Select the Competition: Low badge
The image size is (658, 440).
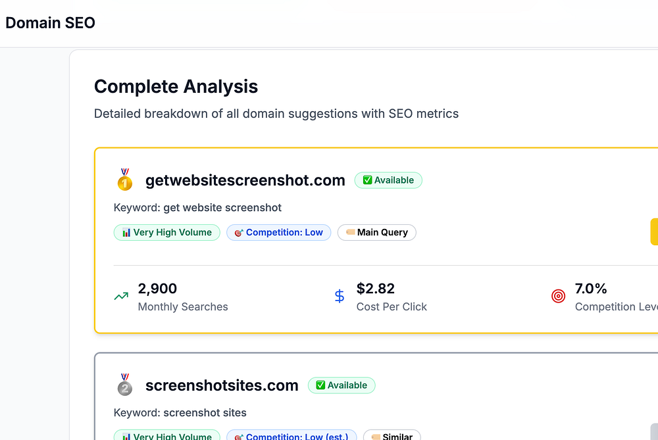click(x=278, y=232)
